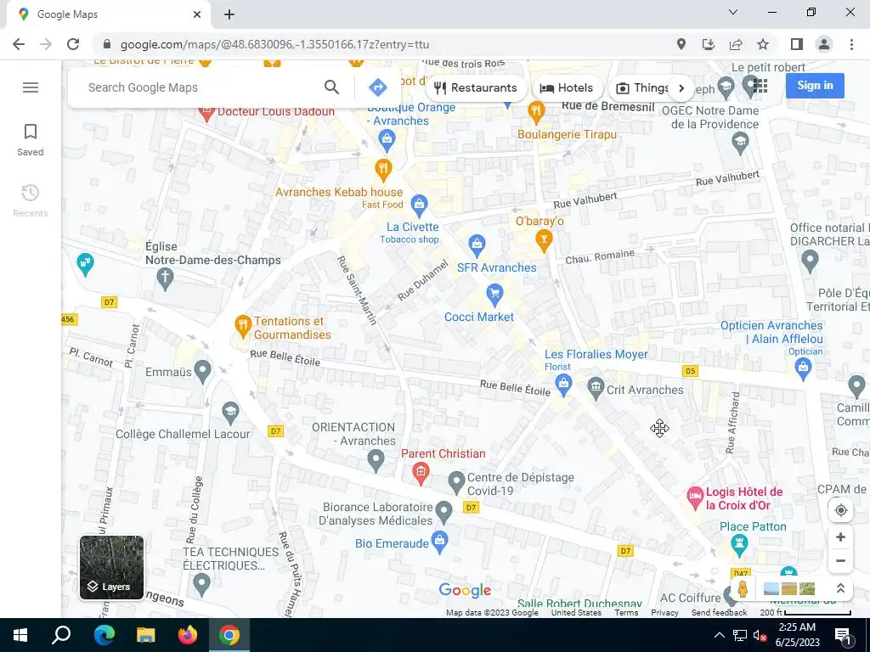Open the Privacy link
The height and width of the screenshot is (652, 870).
(664, 613)
